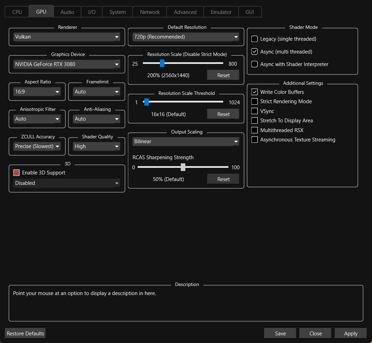Open the Shader Quality dropdown
This screenshot has height=343, width=372.
pos(97,147)
